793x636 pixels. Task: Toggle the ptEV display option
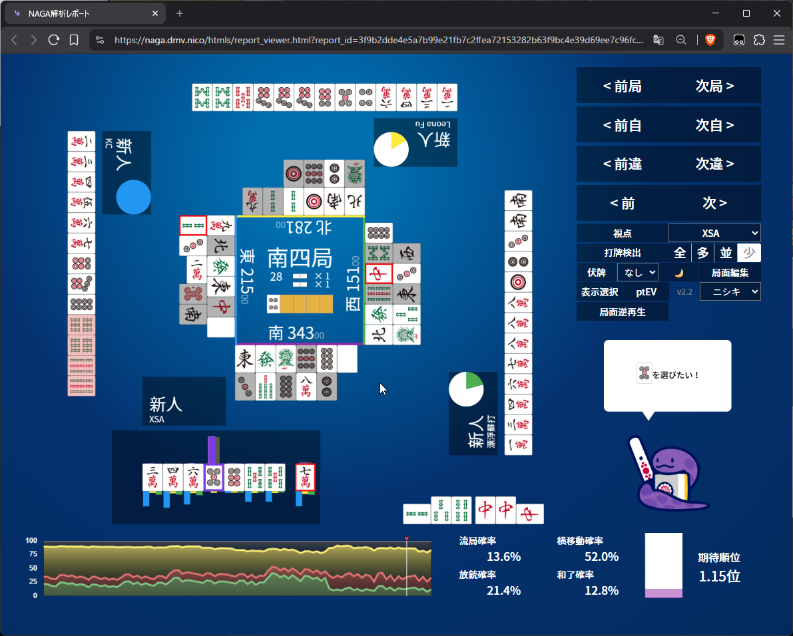click(x=646, y=292)
